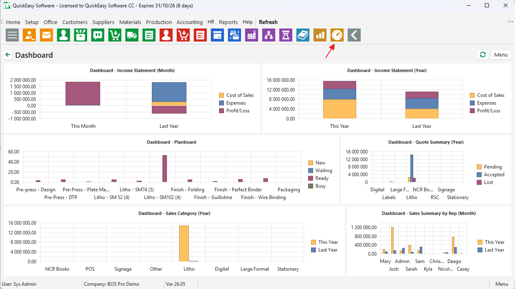Open the three-dot overflow at menu bar end
The height and width of the screenshot is (289, 515).
click(x=510, y=22)
